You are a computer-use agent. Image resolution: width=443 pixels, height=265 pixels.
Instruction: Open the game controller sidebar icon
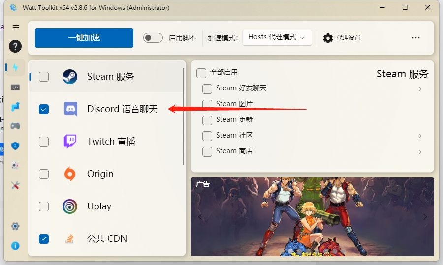point(15,126)
